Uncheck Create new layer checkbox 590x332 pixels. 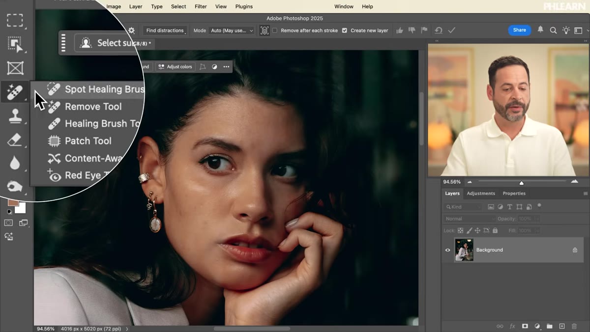click(344, 30)
